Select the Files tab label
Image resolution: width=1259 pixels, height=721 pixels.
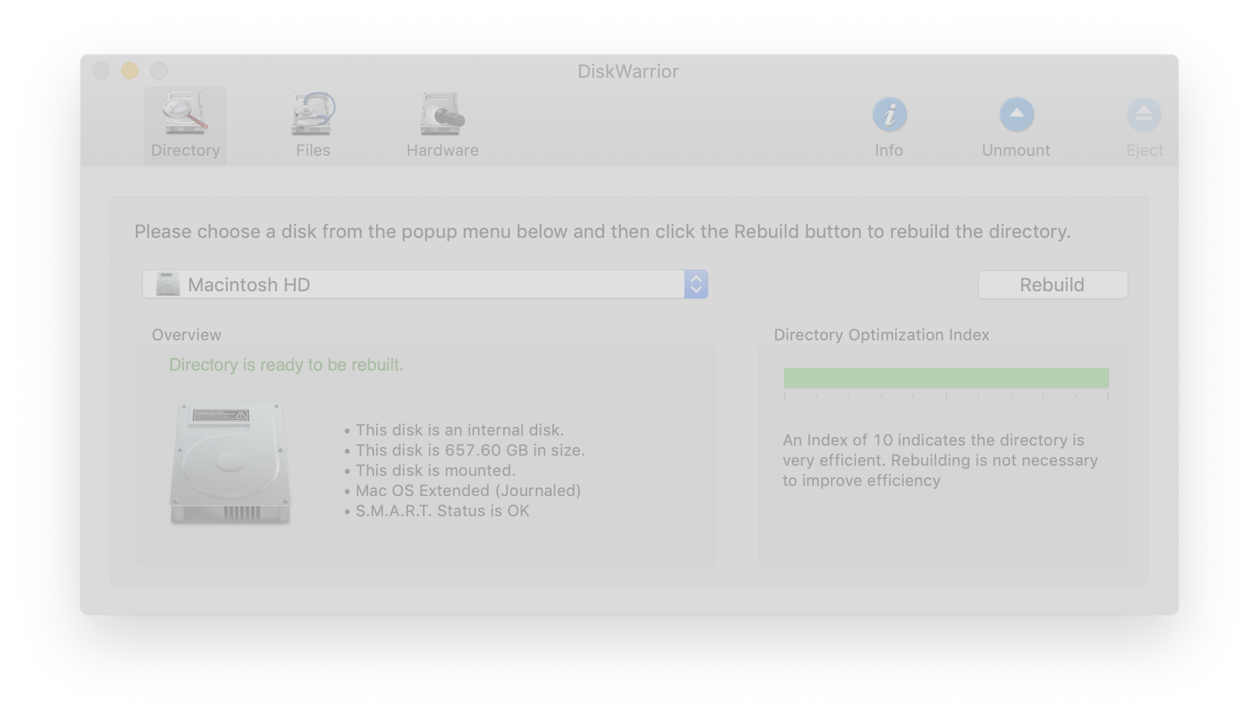313,150
